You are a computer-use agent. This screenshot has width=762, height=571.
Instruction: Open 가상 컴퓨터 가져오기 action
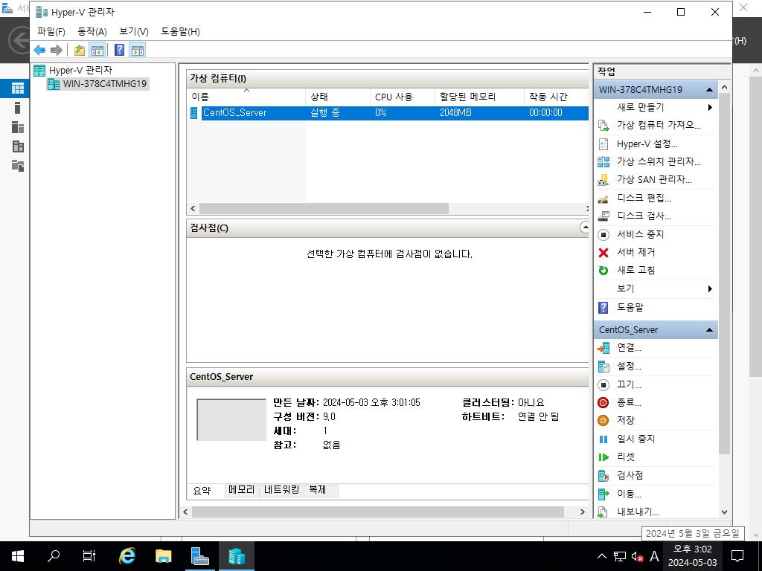pos(659,125)
